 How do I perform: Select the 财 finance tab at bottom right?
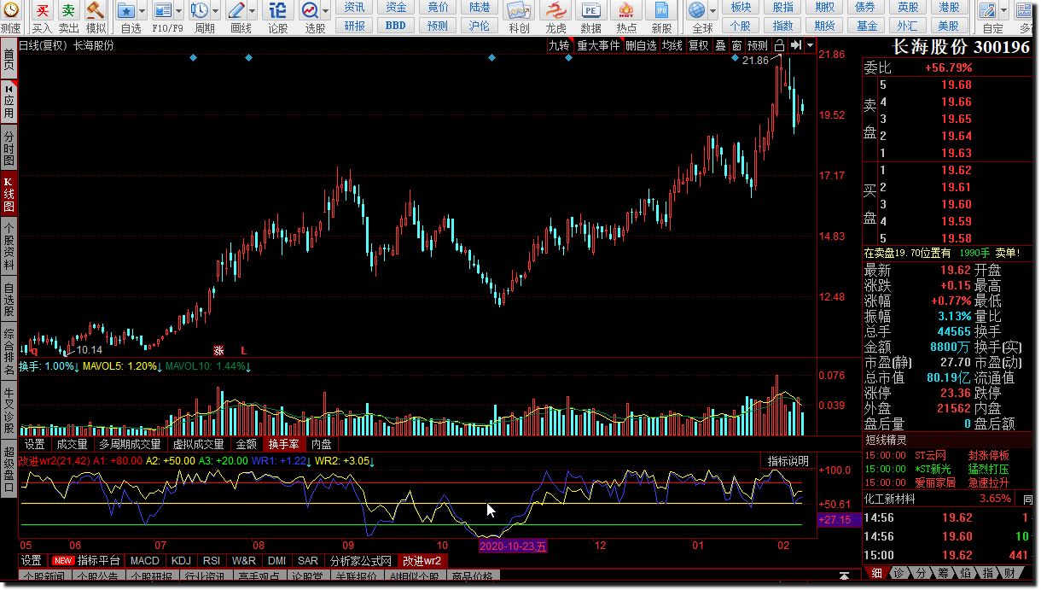[1009, 573]
